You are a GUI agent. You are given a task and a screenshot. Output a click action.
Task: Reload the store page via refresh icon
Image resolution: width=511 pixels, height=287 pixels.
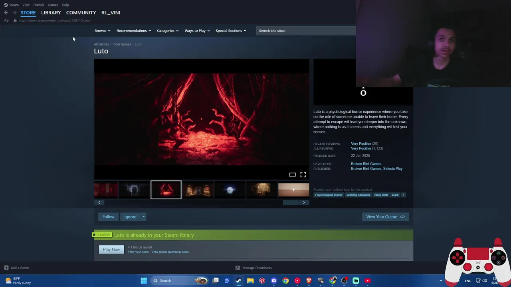tap(6, 20)
